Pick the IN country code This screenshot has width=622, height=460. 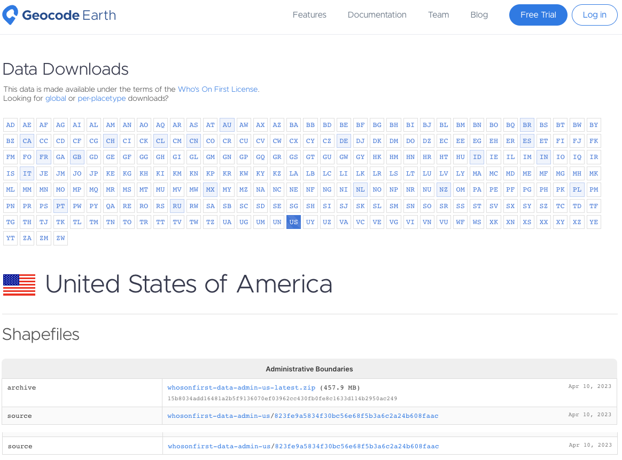(543, 157)
